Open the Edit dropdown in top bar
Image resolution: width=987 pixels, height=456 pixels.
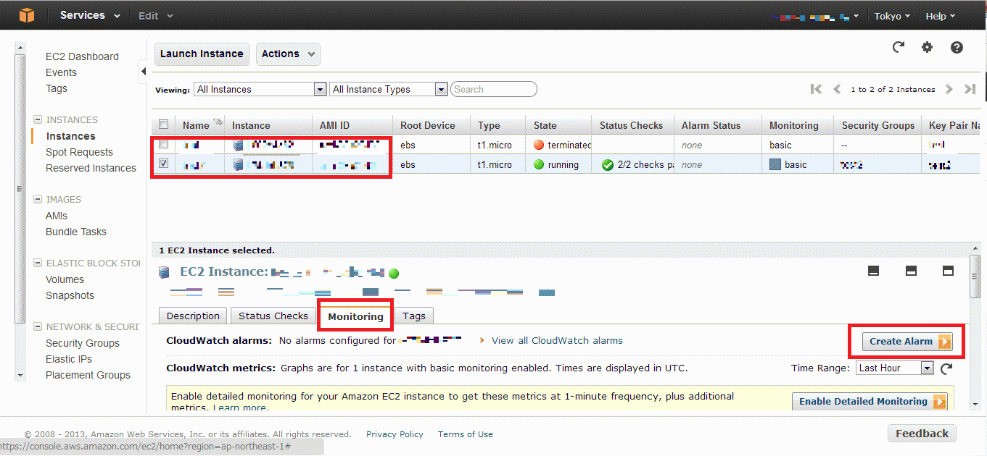click(156, 15)
